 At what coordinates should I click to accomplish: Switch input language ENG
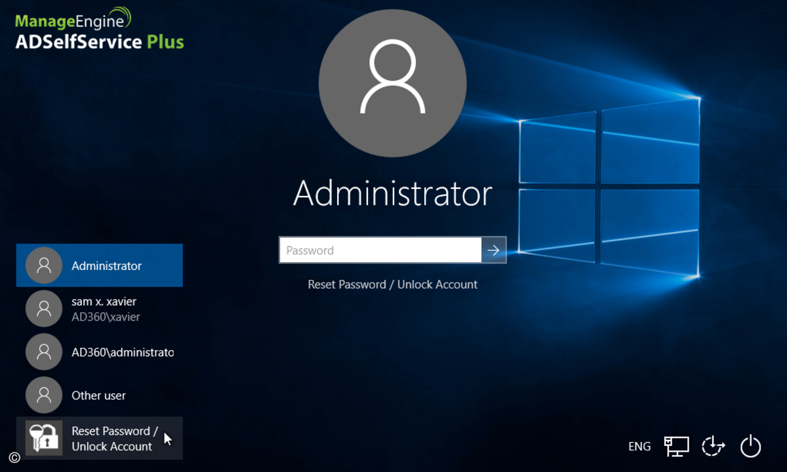(x=639, y=446)
